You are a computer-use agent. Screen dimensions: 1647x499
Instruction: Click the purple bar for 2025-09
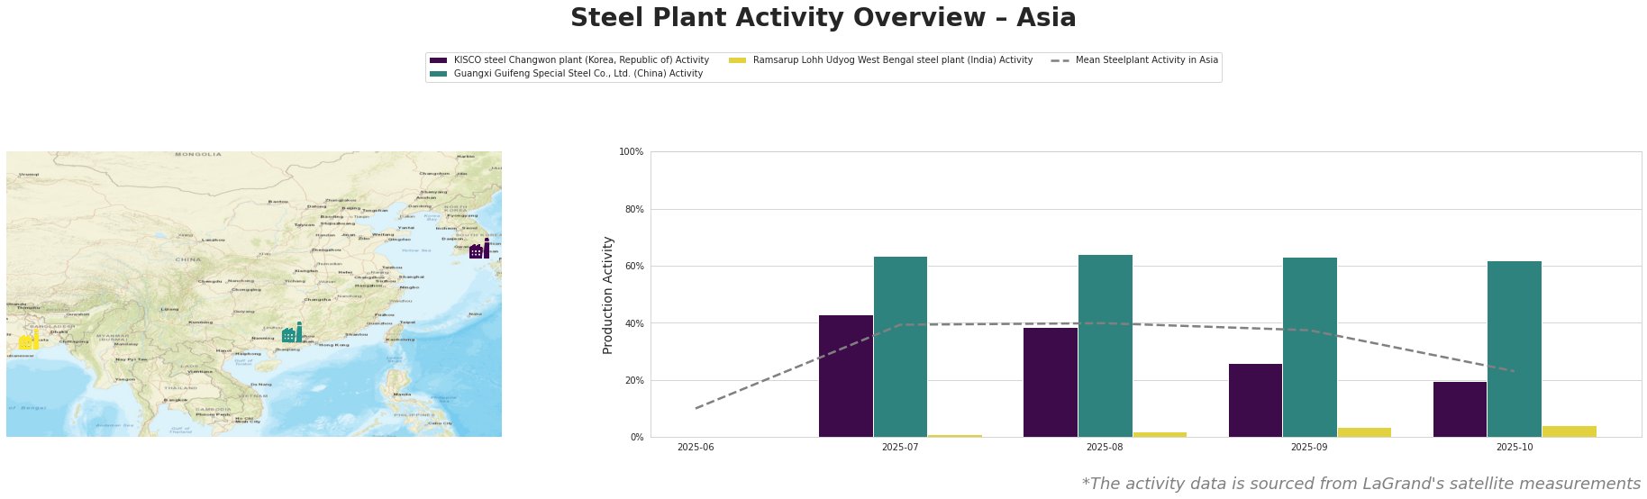pyautogui.click(x=1255, y=400)
